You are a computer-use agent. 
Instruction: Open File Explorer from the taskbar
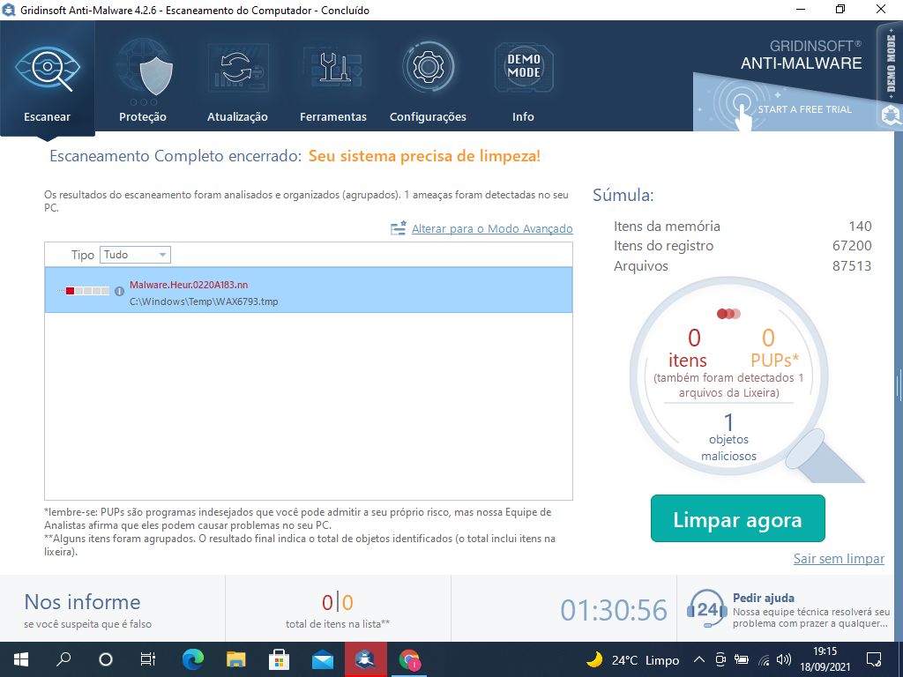coord(236,659)
